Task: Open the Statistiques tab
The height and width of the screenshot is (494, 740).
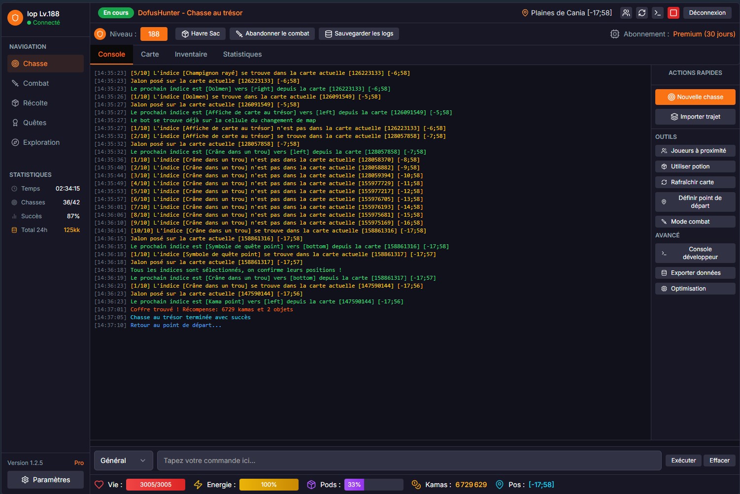Action: [x=242, y=54]
